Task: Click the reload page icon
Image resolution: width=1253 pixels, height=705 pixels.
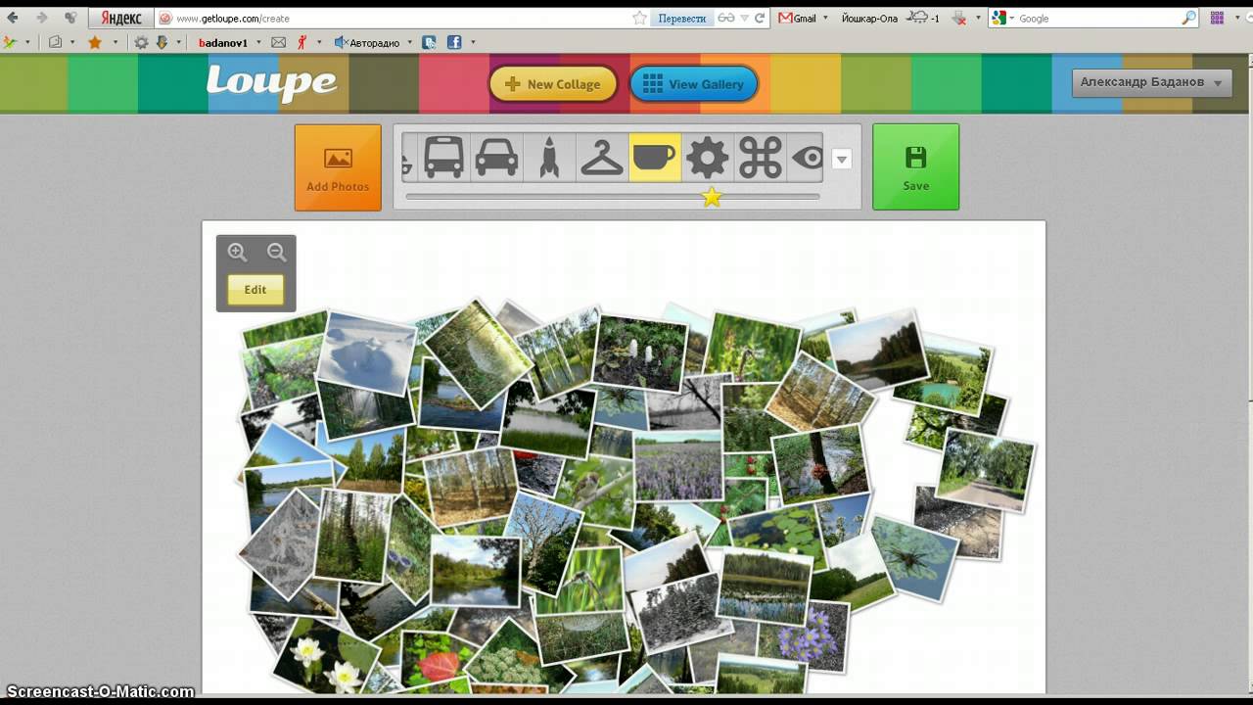Action: pyautogui.click(x=759, y=18)
